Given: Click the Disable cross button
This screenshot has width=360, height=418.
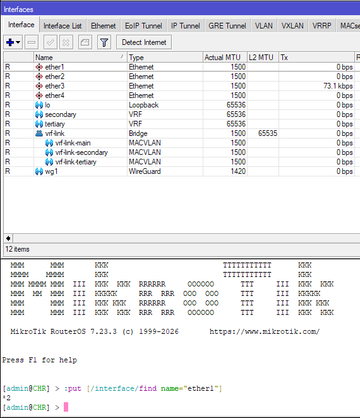Looking at the screenshot, I should [66, 42].
